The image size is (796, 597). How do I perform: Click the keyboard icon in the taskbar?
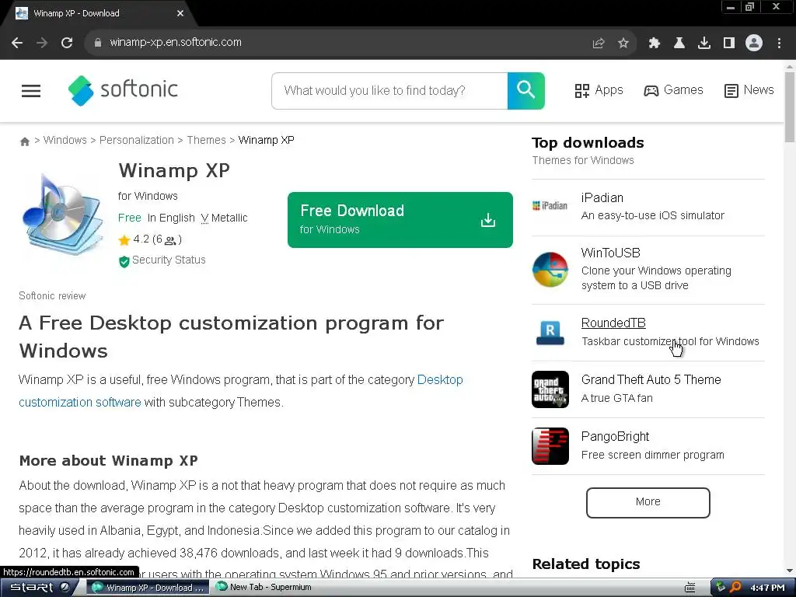[x=690, y=588]
